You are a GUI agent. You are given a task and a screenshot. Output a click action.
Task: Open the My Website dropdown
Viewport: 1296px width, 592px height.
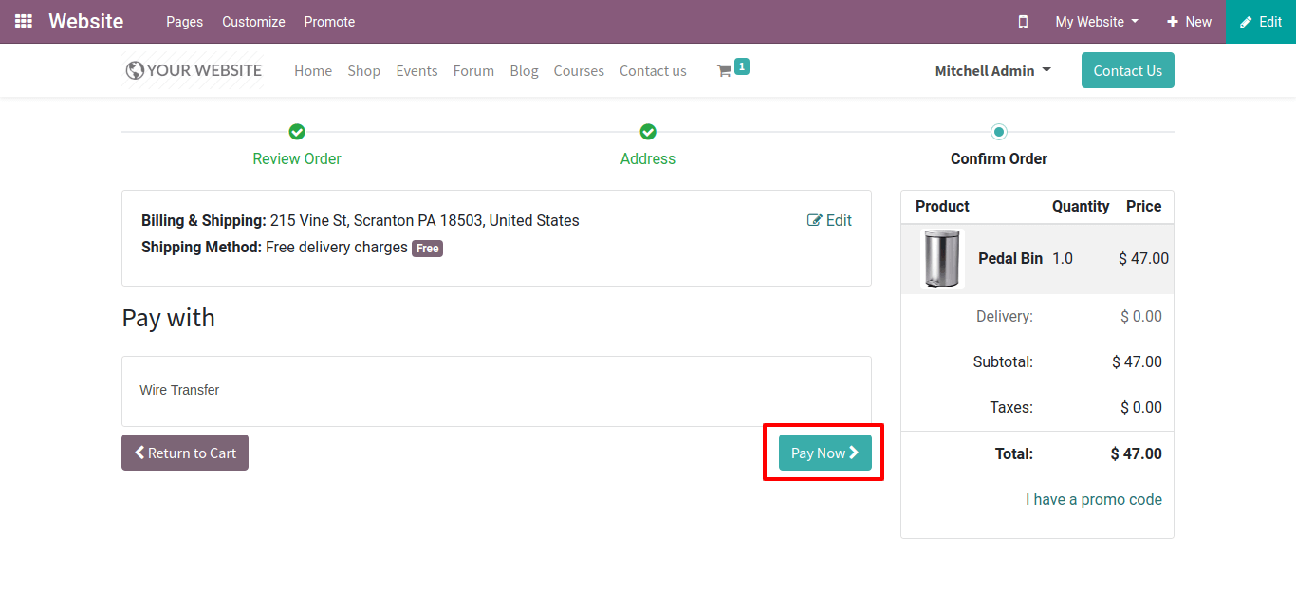point(1095,21)
